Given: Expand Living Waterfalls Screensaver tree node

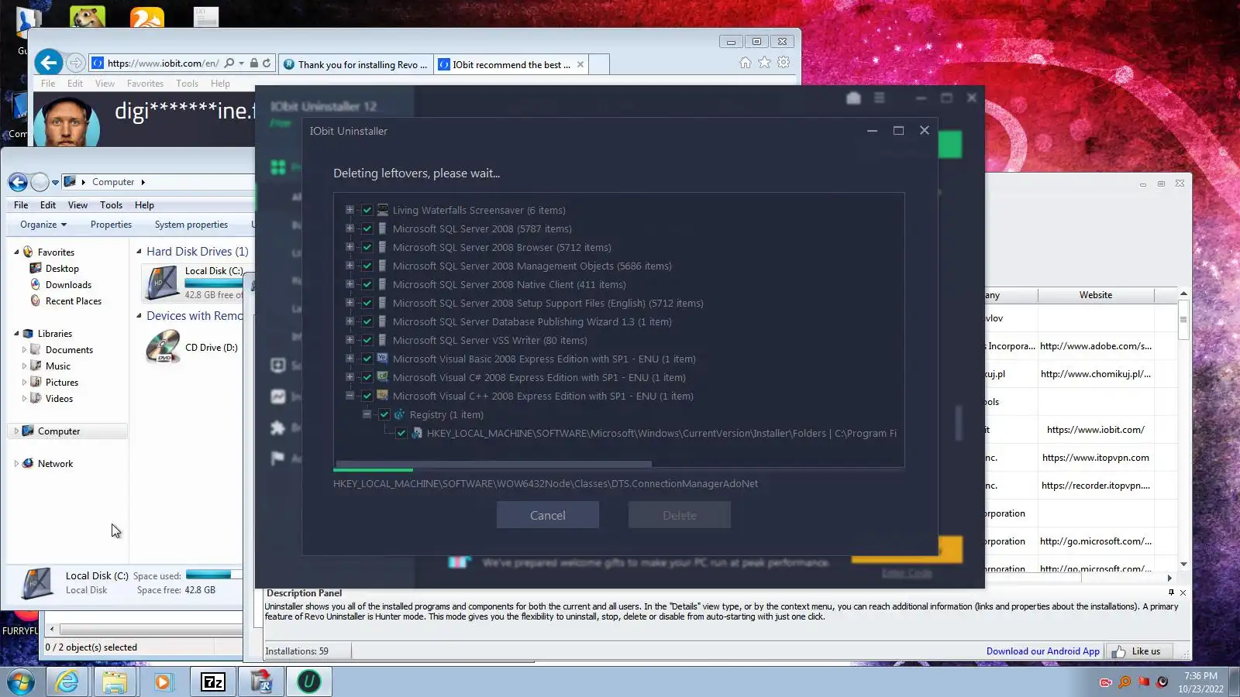Looking at the screenshot, I should 350,210.
